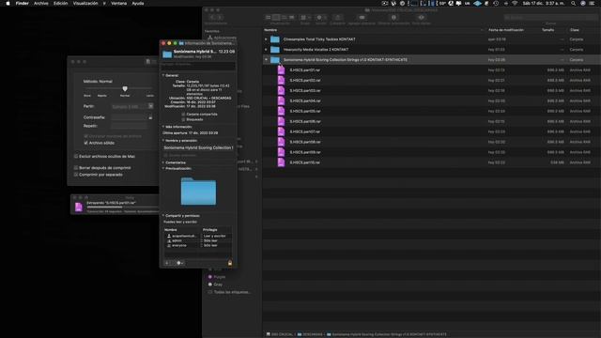Open the Edición menu

point(60,4)
